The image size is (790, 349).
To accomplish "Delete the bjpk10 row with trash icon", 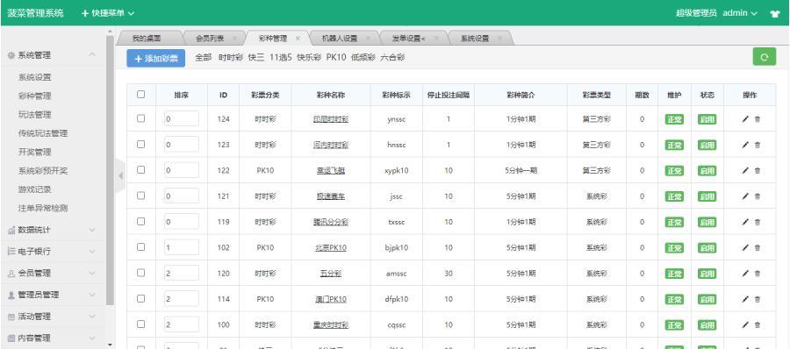I will click(x=758, y=248).
